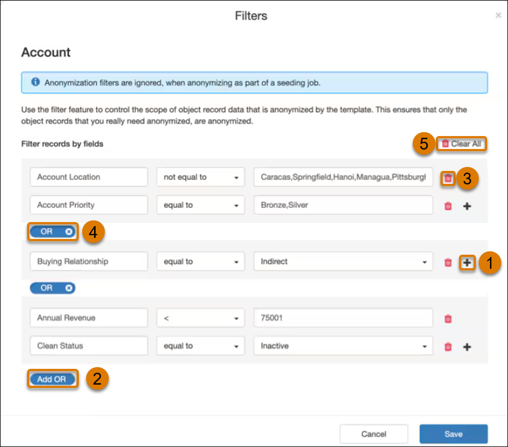This screenshot has height=447, width=508.
Task: Open the Annual Revenue operator dropdown
Action: coord(200,318)
